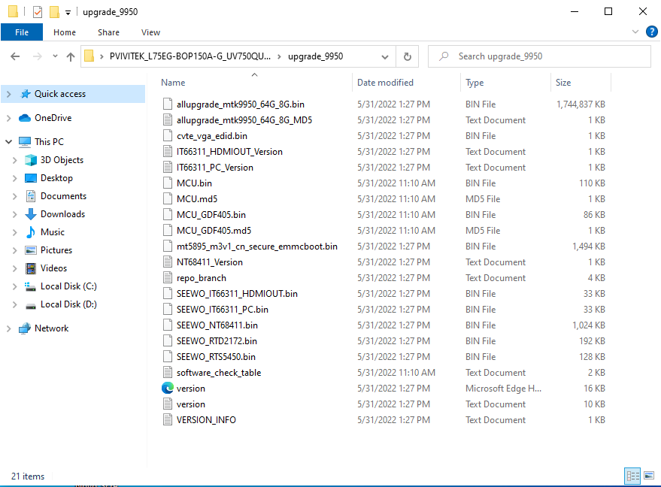Click the New folder quick access icon
This screenshot has height=487, width=661.
54,12
